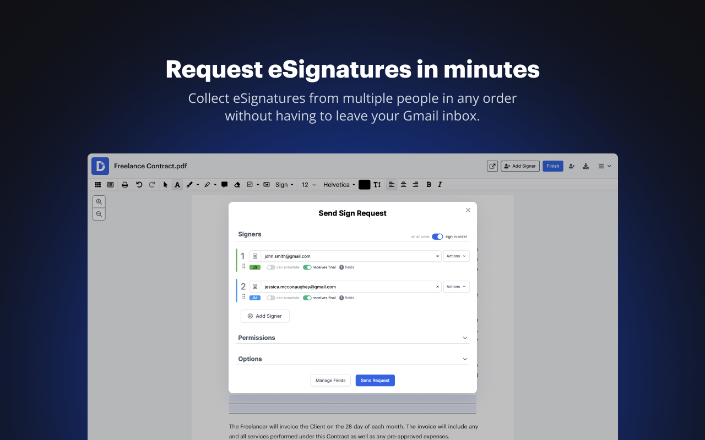Click the Finish button
Viewport: 705px width, 440px height.
pyautogui.click(x=553, y=166)
